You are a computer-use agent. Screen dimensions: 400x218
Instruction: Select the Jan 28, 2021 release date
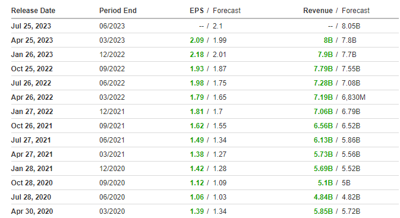32,169
